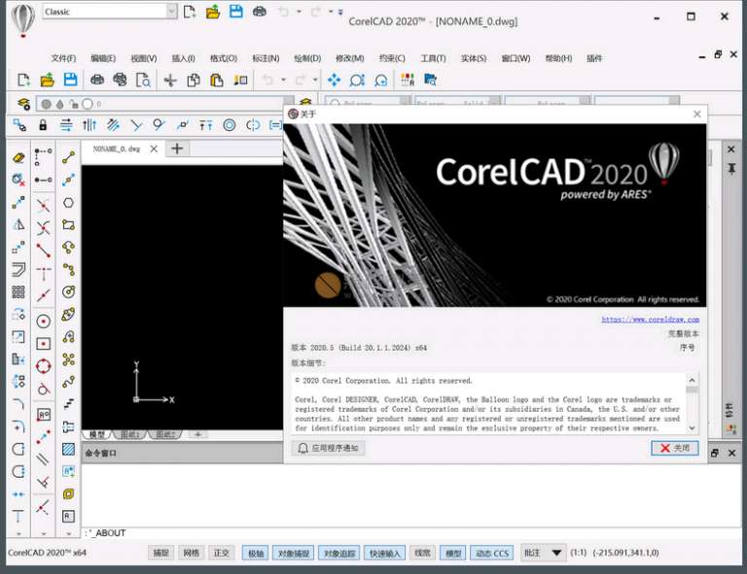Toggle 捕捉 snap in status bar
This screenshot has height=574, width=747.
click(160, 553)
